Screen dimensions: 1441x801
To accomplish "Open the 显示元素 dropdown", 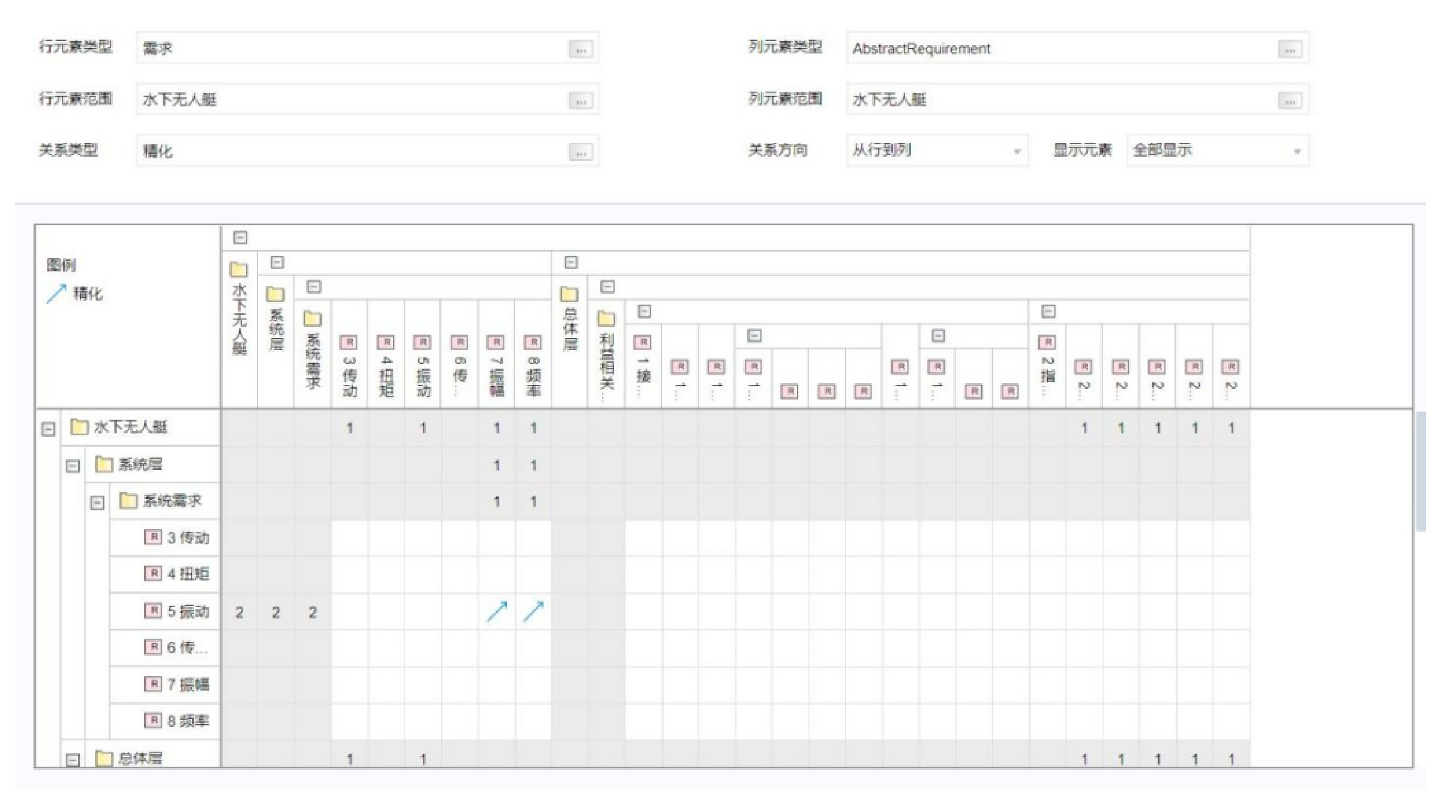I will click(1217, 150).
